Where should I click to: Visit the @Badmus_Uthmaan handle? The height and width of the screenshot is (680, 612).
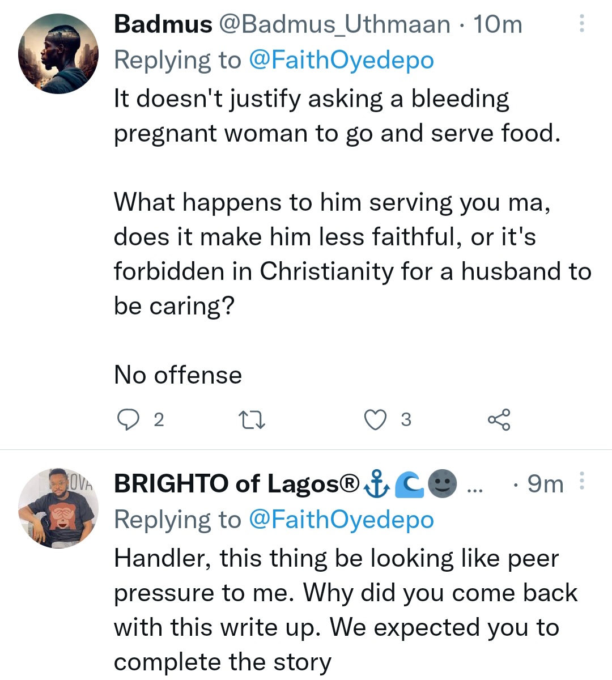tap(334, 24)
